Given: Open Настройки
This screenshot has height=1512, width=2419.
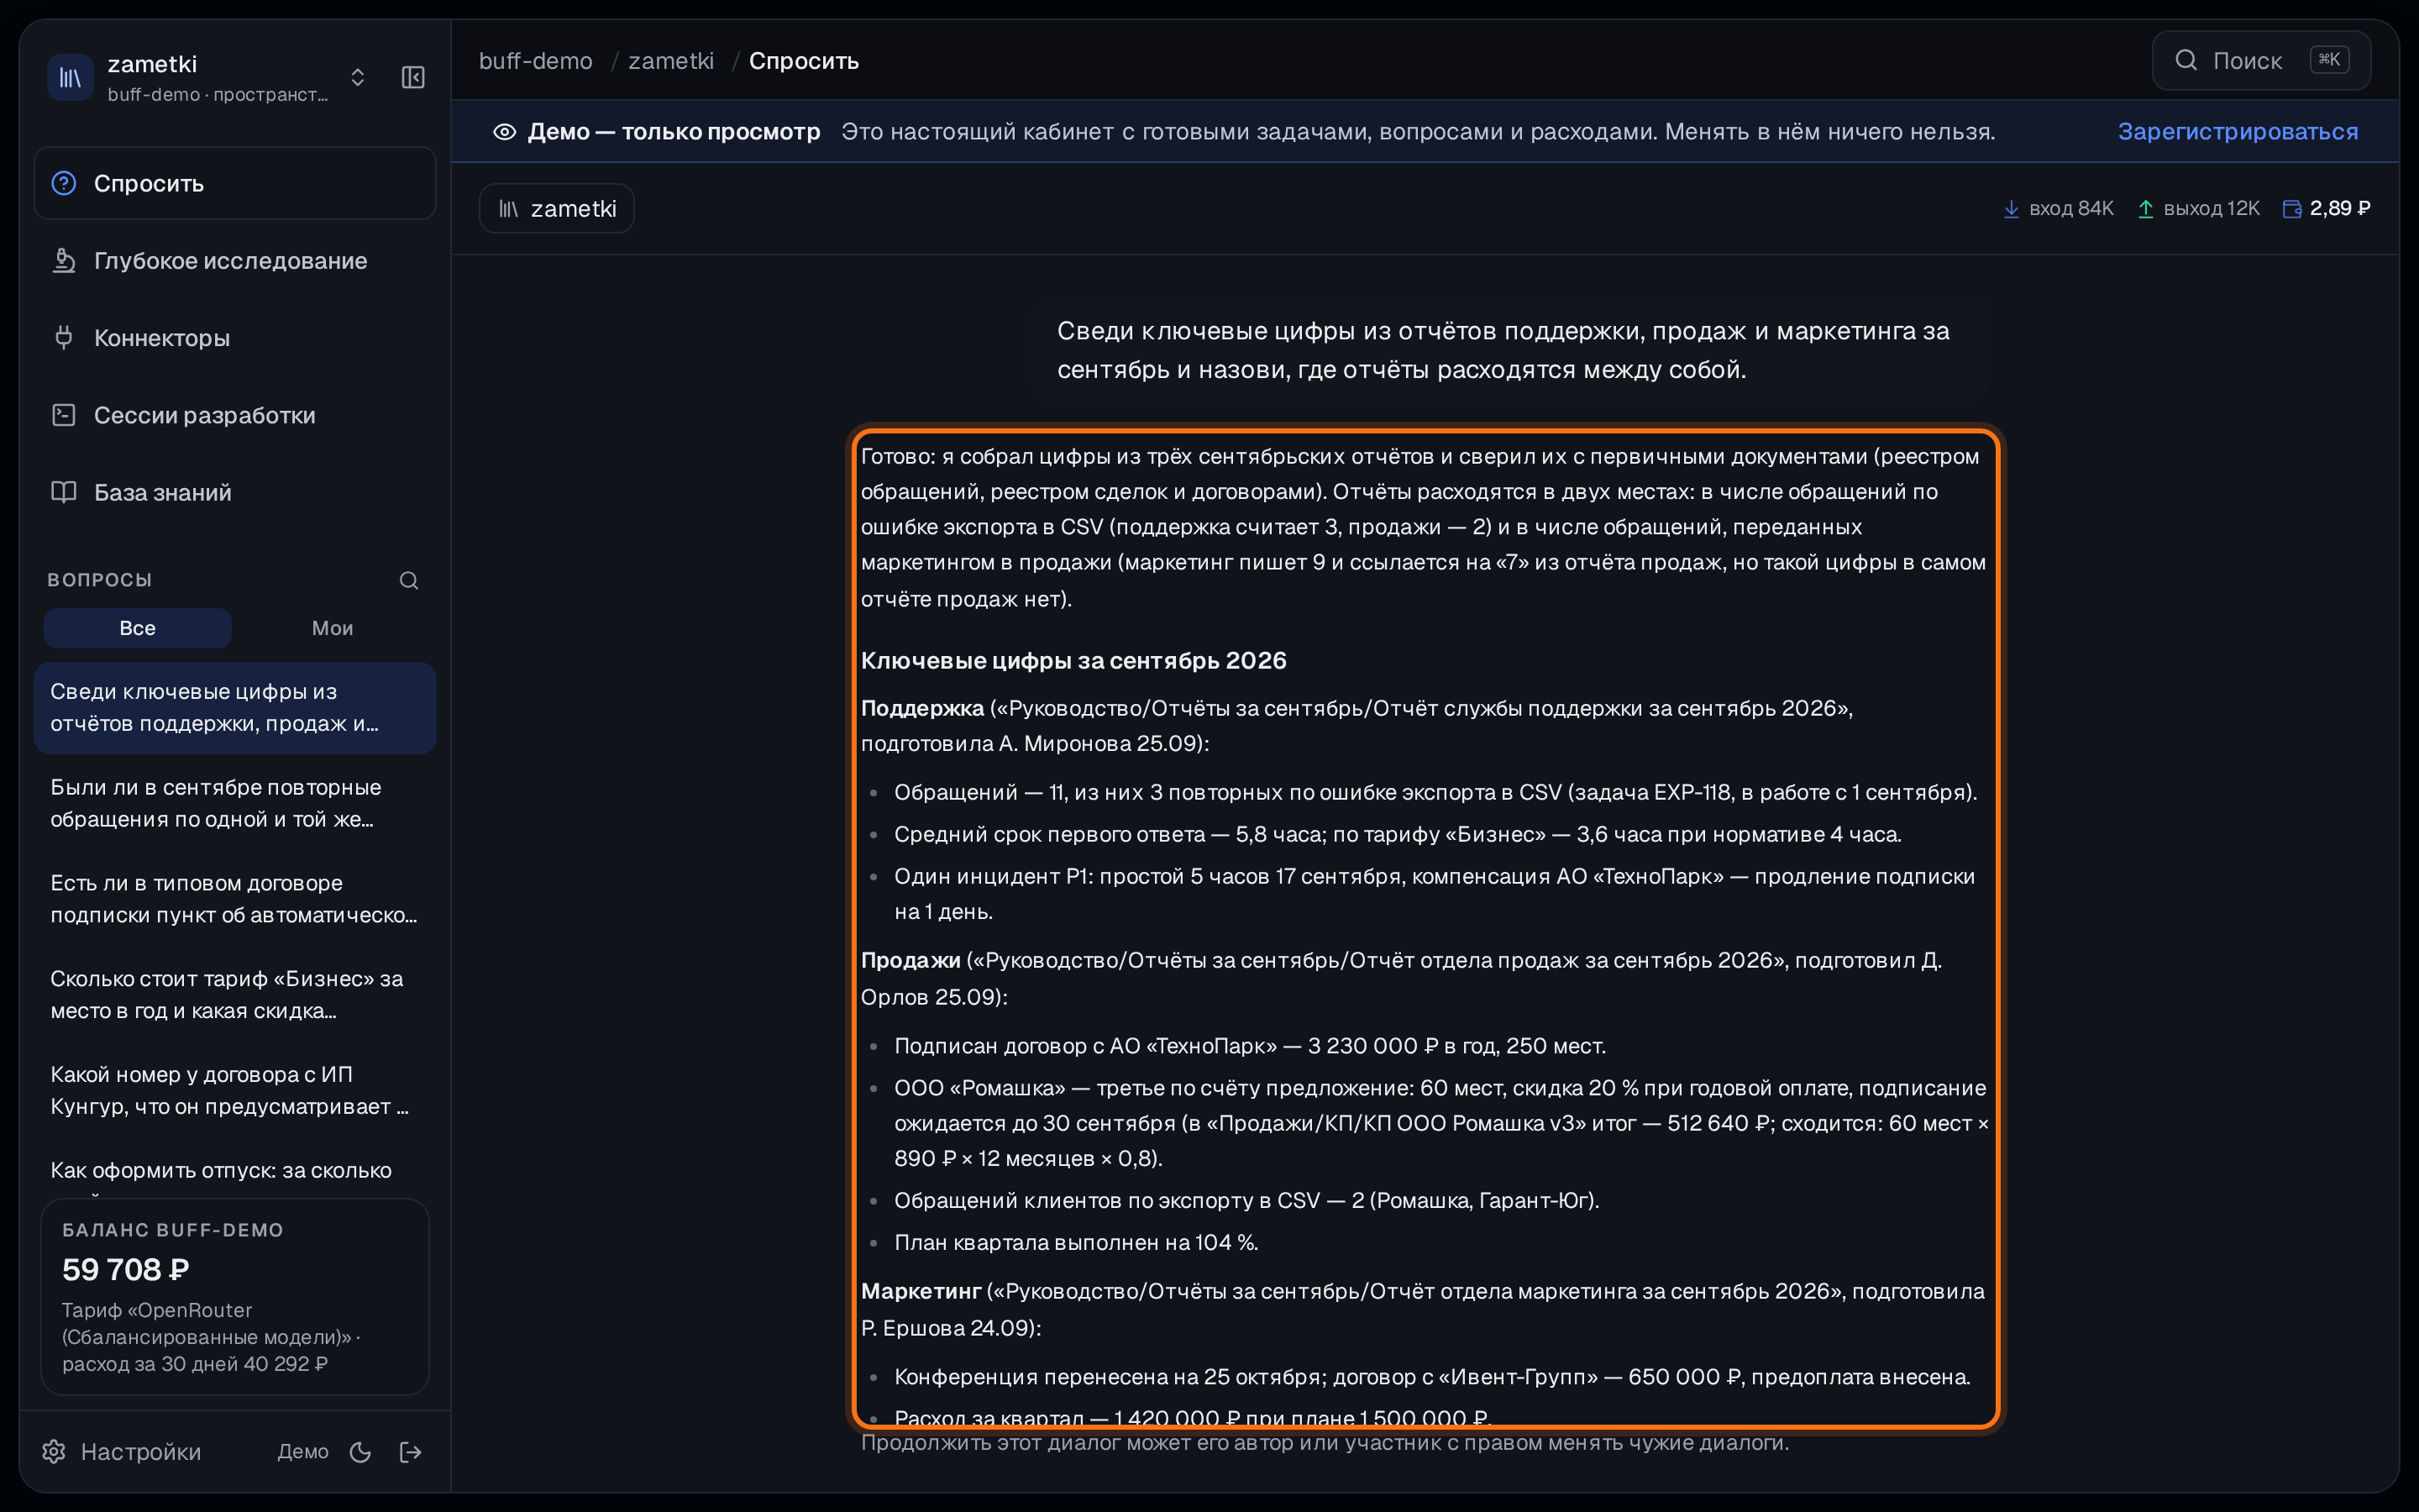Looking at the screenshot, I should click(x=122, y=1451).
